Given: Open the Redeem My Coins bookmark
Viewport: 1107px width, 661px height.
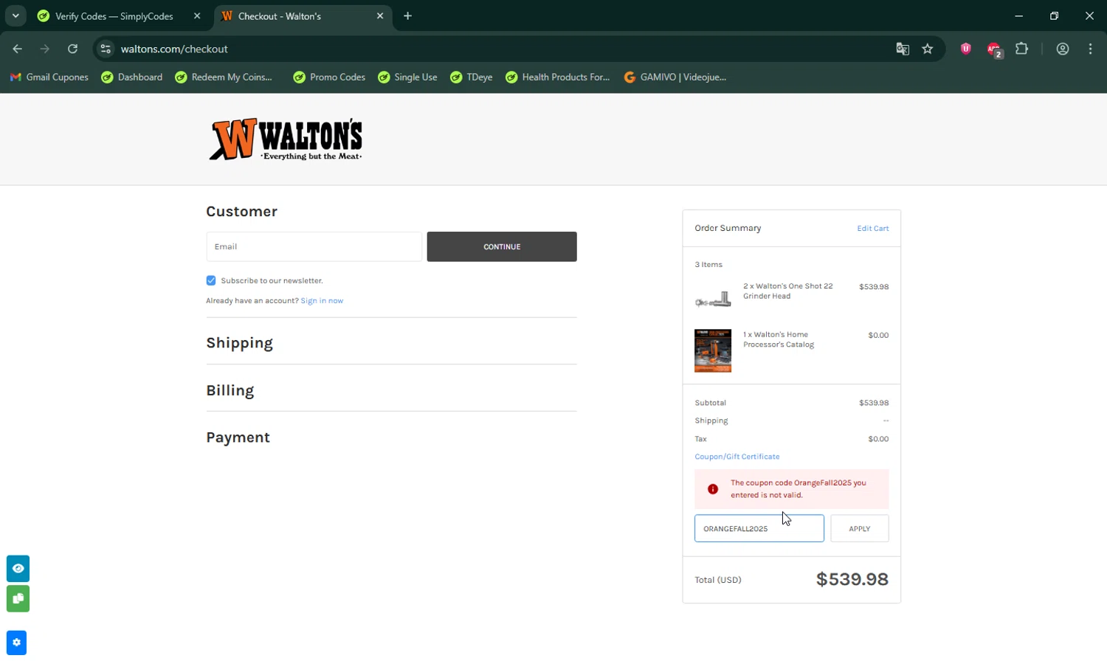Looking at the screenshot, I should click(224, 77).
